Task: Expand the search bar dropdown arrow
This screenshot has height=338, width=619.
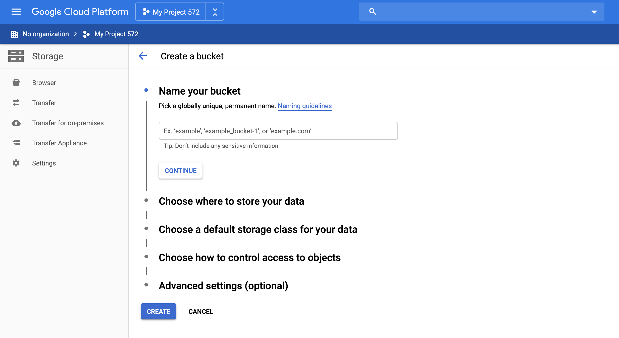Action: click(x=594, y=12)
